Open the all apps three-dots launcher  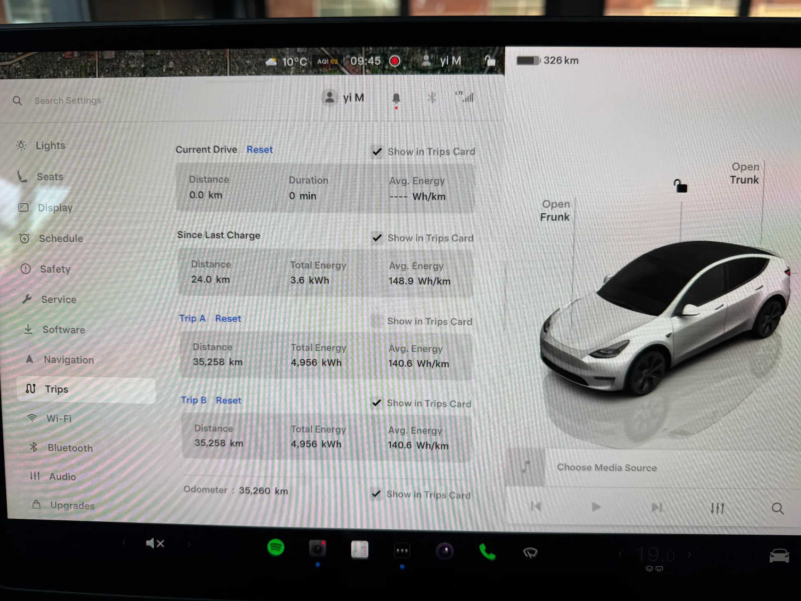402,550
